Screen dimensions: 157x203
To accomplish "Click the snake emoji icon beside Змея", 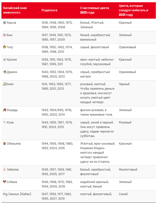I will [x=5, y=84].
